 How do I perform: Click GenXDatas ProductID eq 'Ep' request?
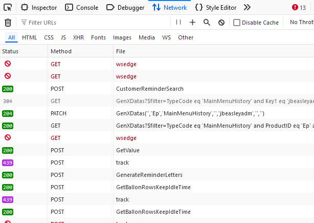(x=157, y=126)
